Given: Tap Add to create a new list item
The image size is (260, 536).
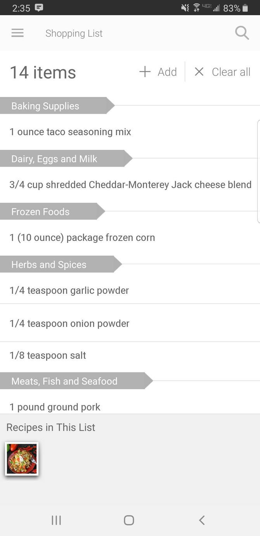Looking at the screenshot, I should click(167, 72).
